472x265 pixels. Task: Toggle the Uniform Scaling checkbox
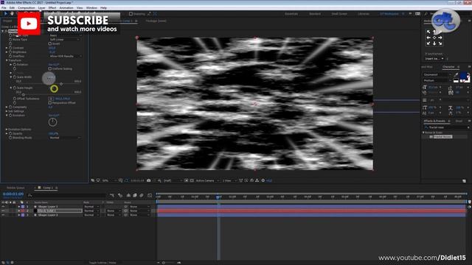[50, 68]
